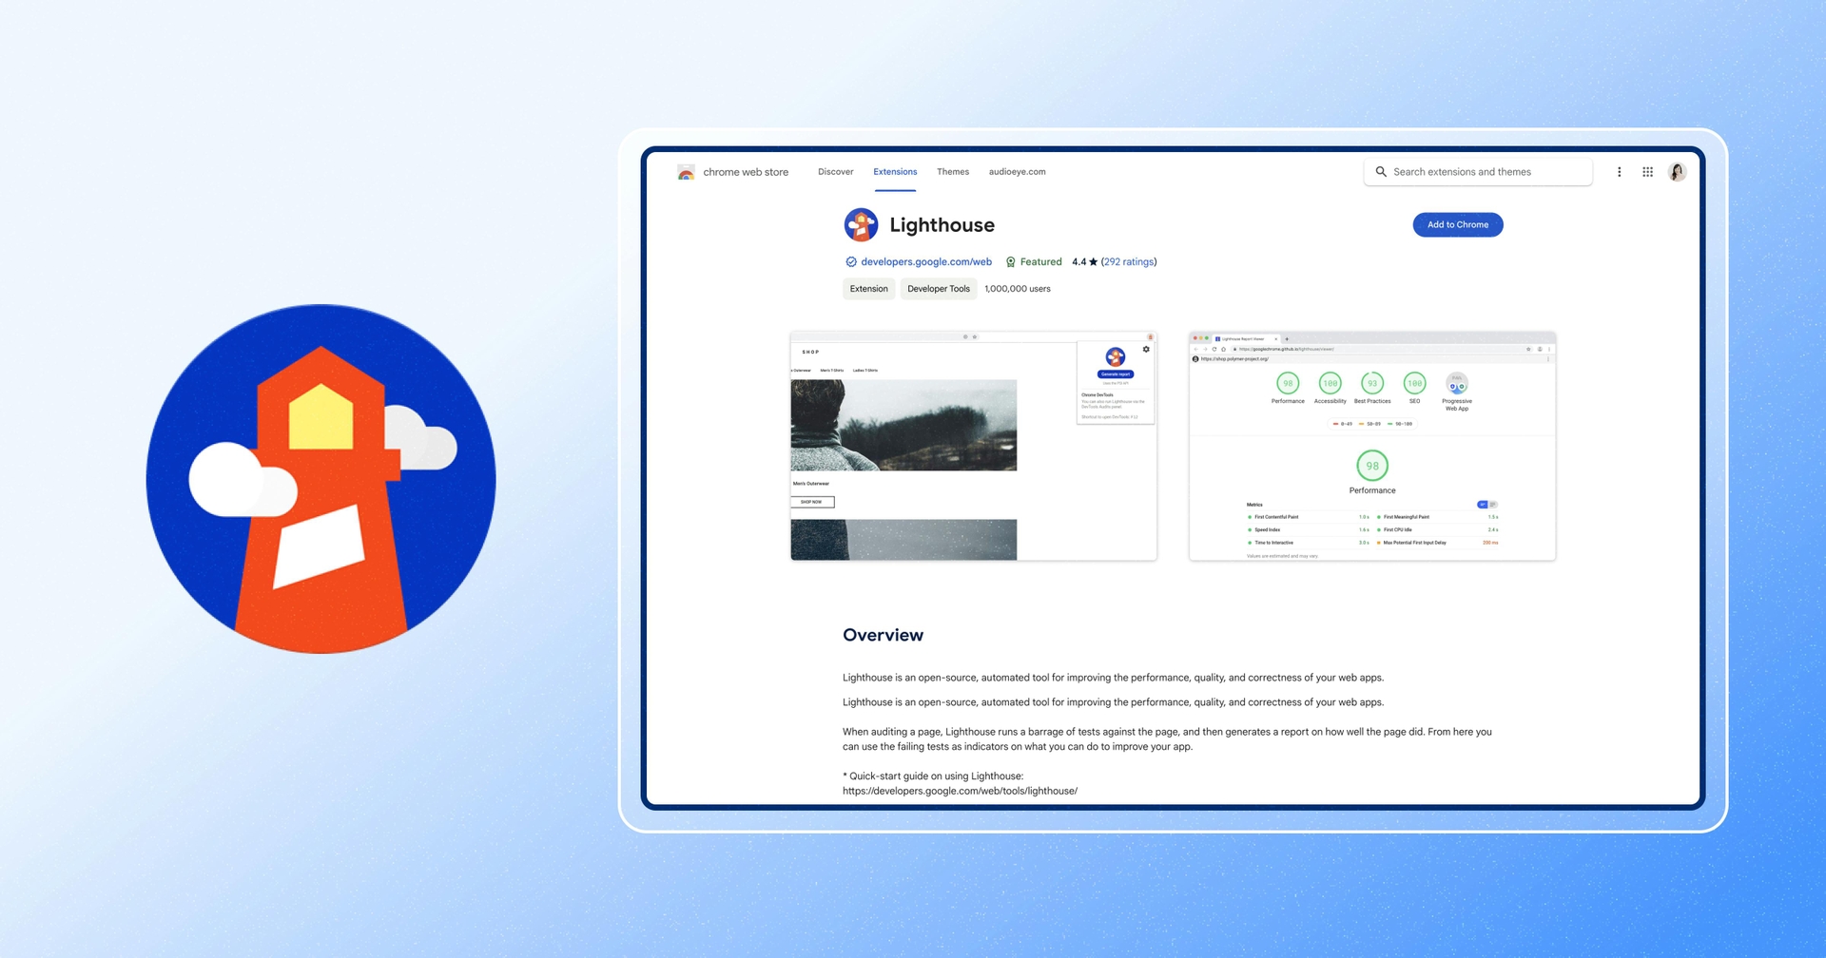Open the user profile avatar
Screen dimensions: 1826x958
click(1677, 172)
